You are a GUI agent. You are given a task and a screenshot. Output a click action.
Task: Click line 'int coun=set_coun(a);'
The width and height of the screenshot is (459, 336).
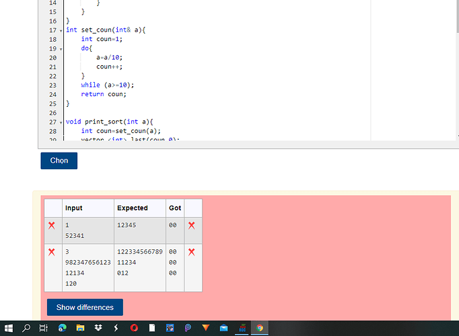coord(121,131)
